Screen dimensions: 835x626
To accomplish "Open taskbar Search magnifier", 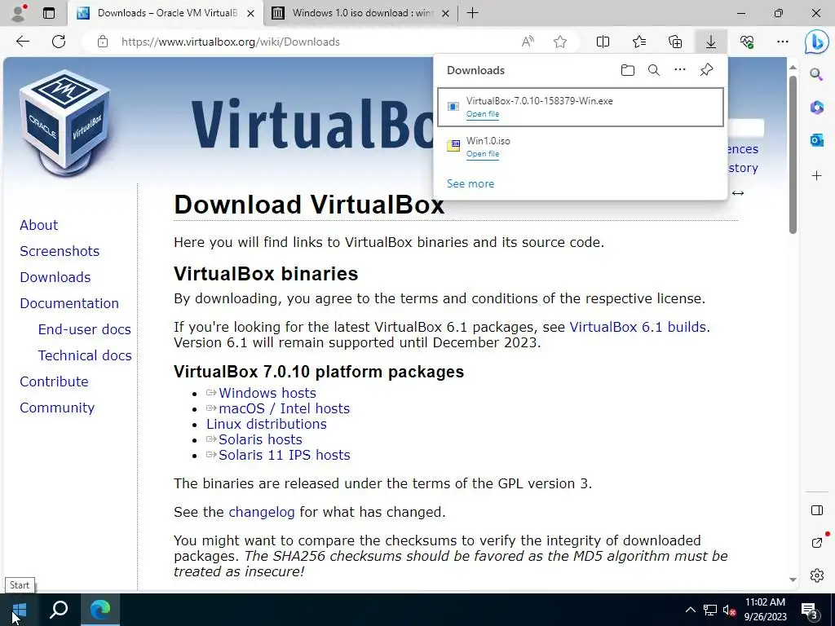I will pyautogui.click(x=59, y=610).
